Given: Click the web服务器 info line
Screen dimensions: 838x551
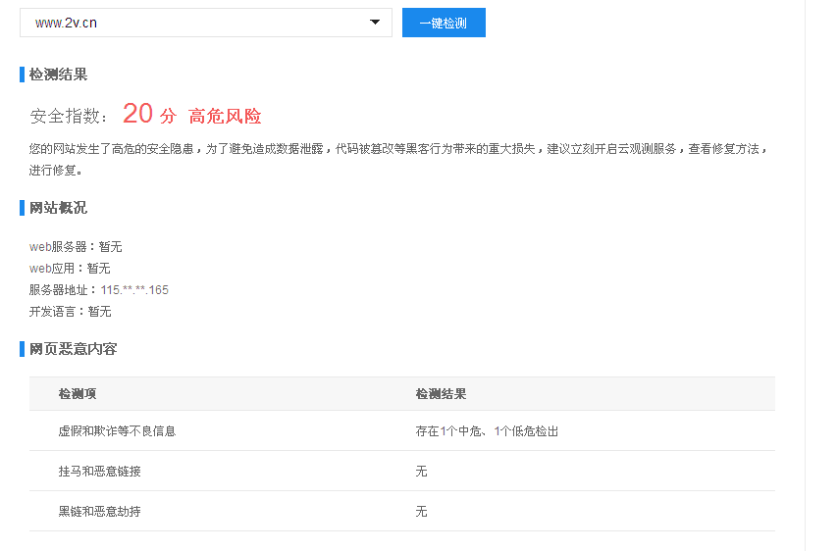Looking at the screenshot, I should pyautogui.click(x=76, y=247).
